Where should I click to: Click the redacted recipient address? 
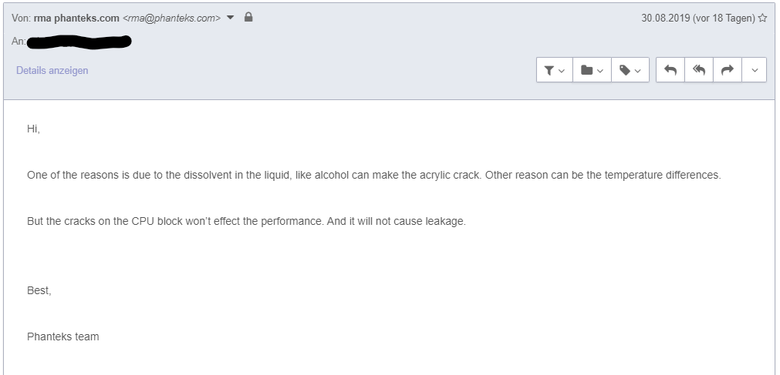pos(79,41)
